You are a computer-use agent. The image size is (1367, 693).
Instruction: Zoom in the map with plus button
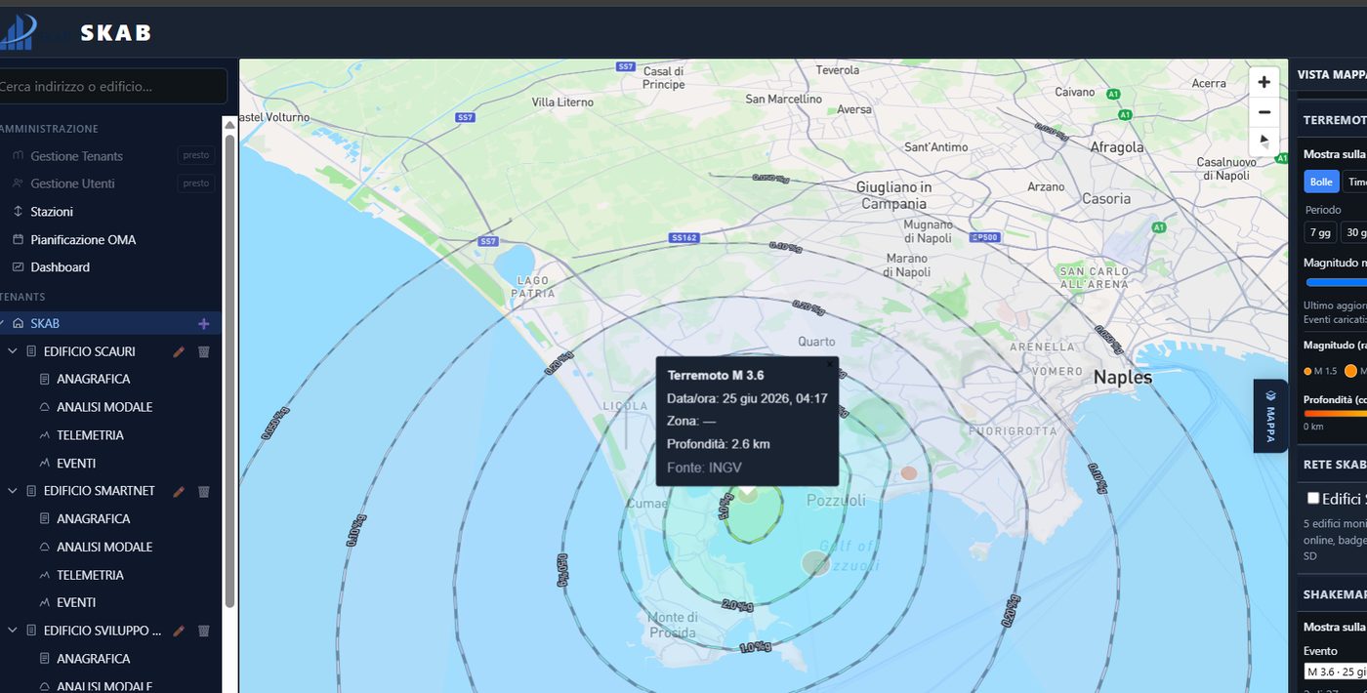click(1263, 82)
